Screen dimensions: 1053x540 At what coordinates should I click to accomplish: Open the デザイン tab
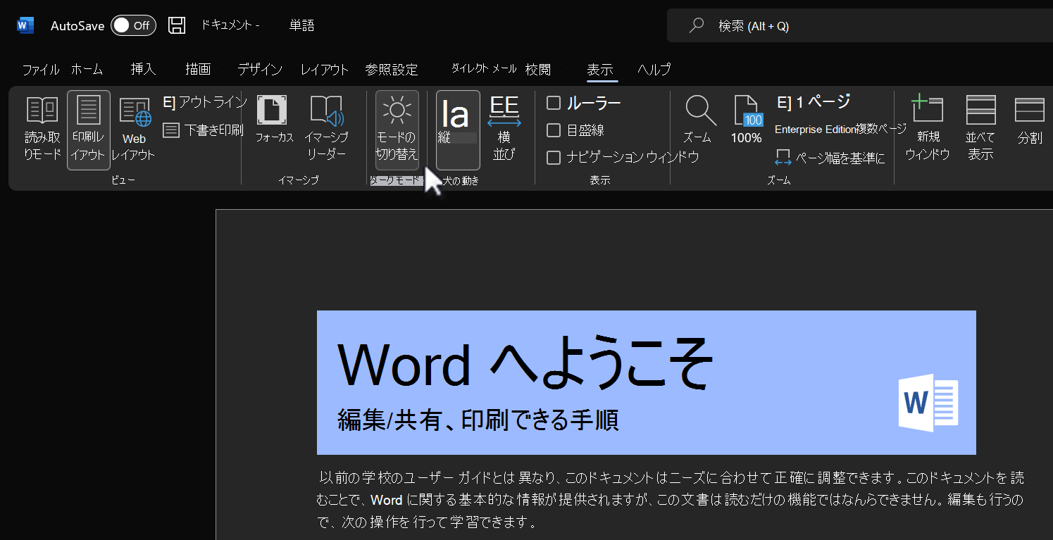(260, 70)
